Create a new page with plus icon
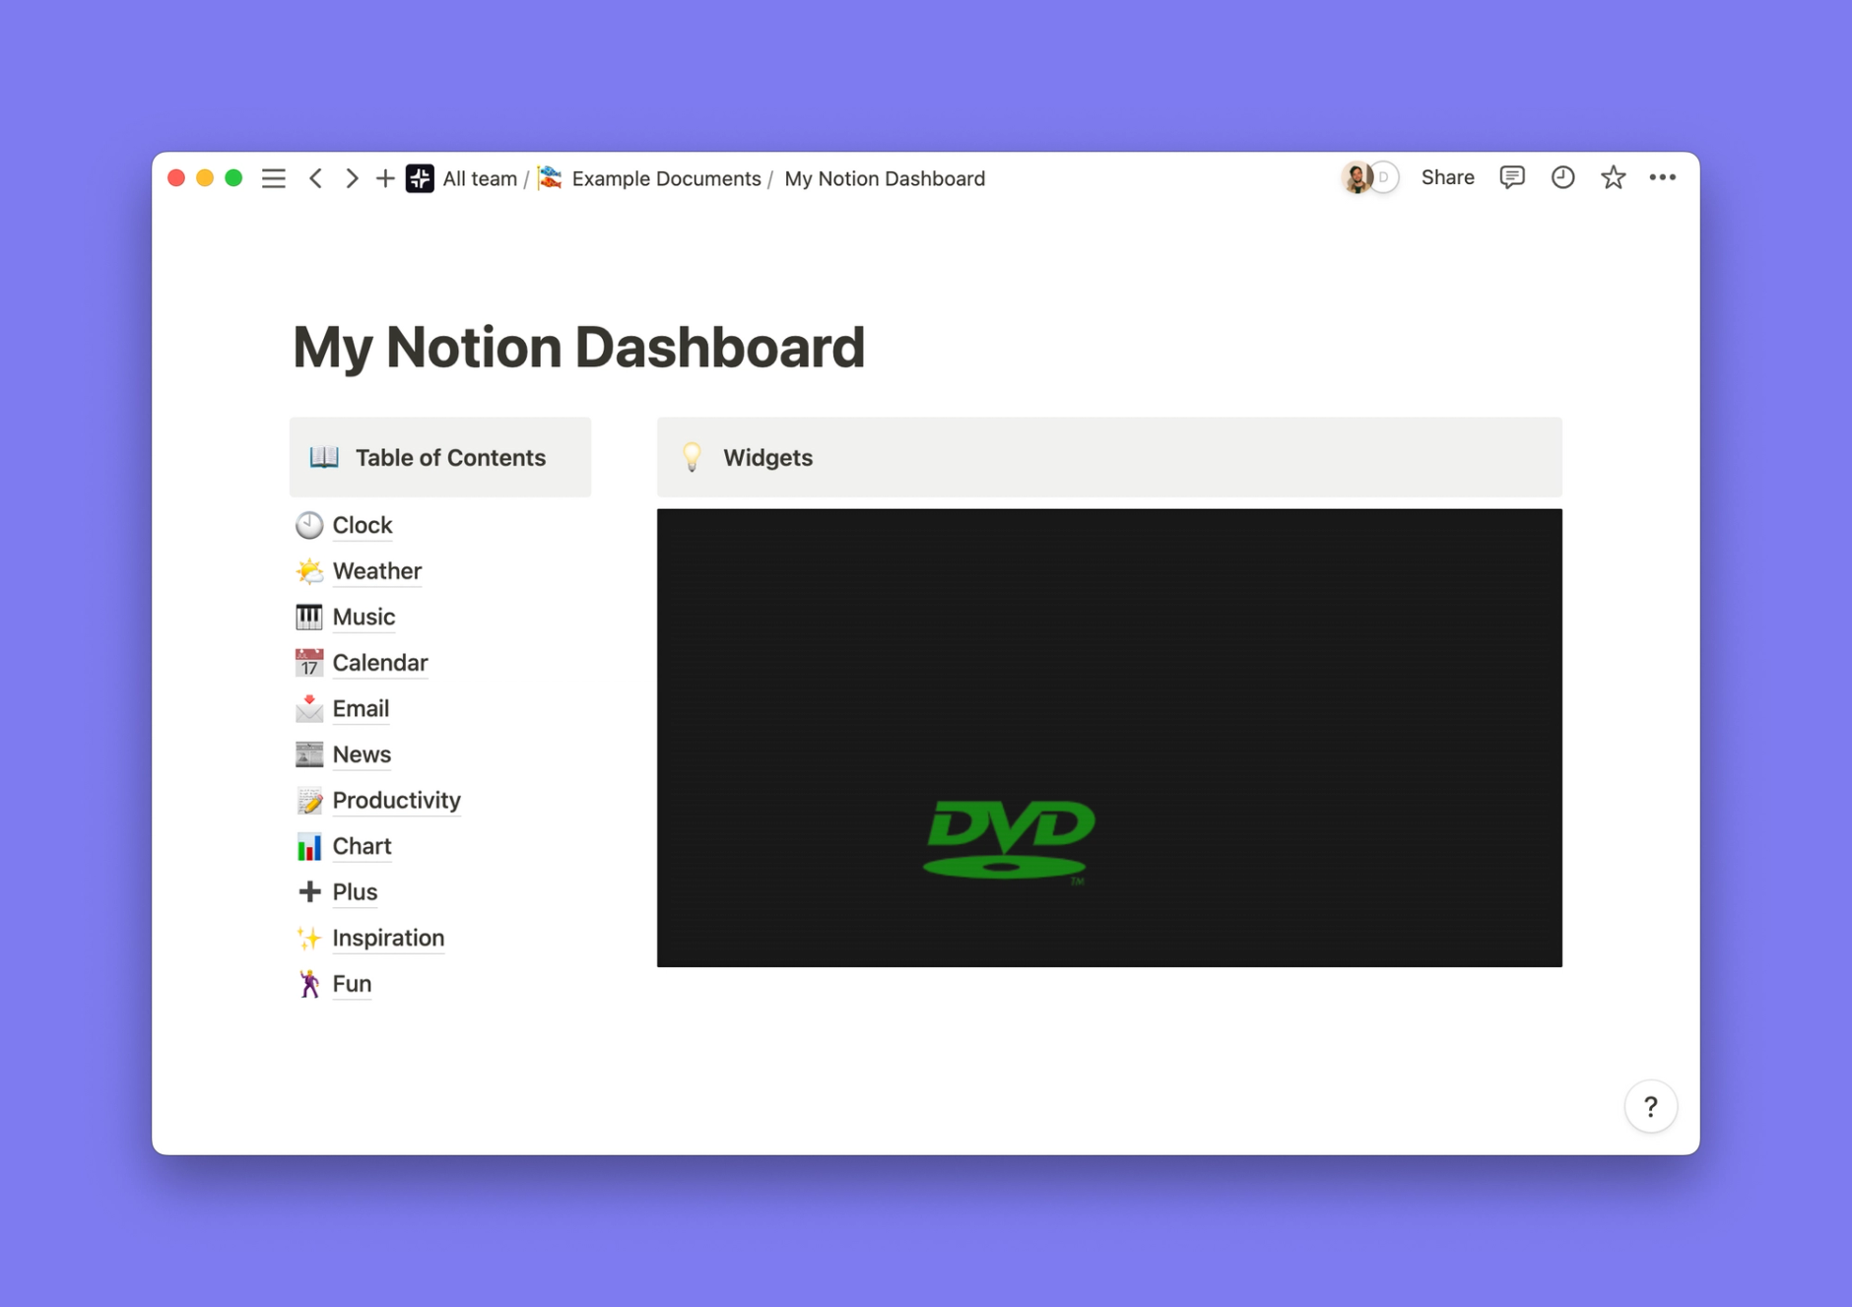 [x=385, y=178]
